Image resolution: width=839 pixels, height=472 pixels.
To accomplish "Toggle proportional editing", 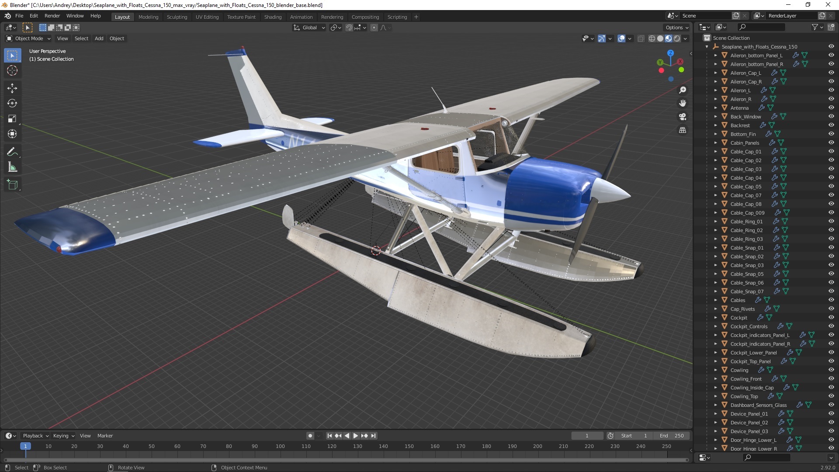I will [x=374, y=28].
